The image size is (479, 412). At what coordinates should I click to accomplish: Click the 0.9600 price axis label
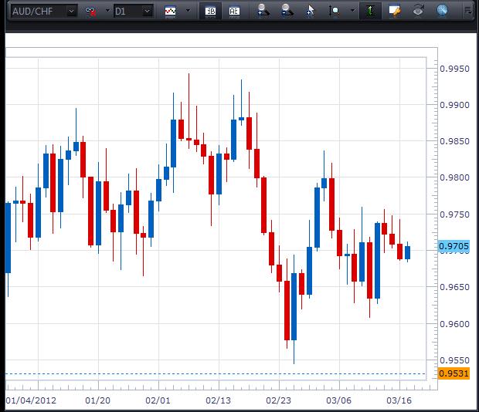[454, 324]
